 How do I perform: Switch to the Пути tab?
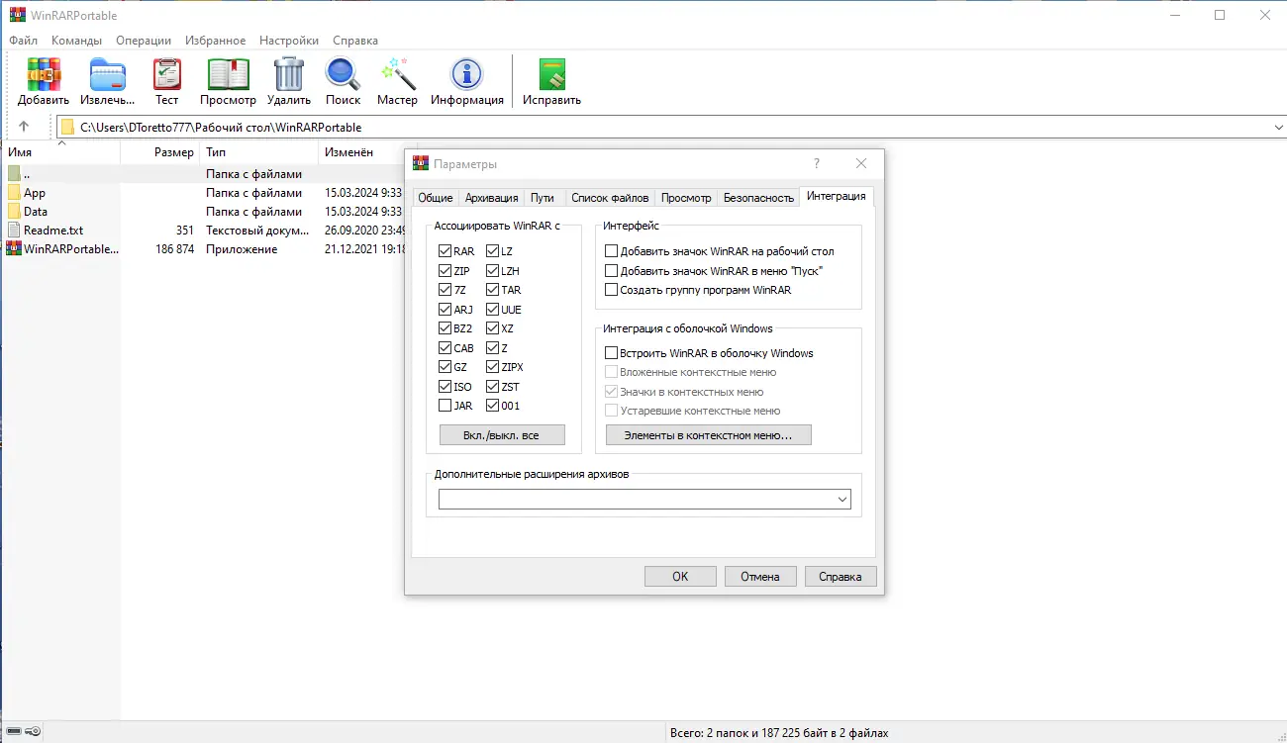pos(543,198)
